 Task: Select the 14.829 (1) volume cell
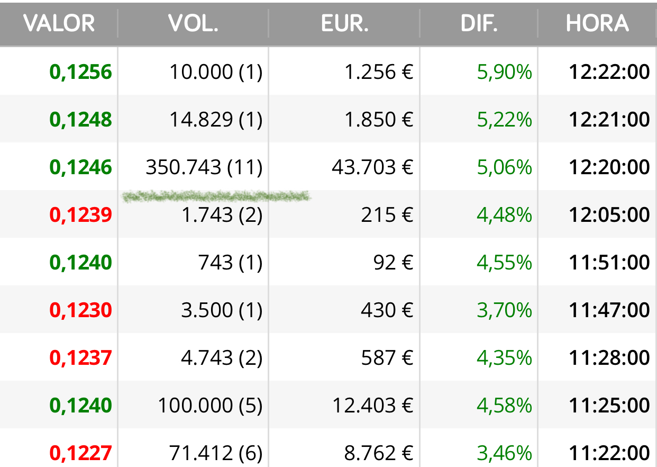tap(216, 120)
